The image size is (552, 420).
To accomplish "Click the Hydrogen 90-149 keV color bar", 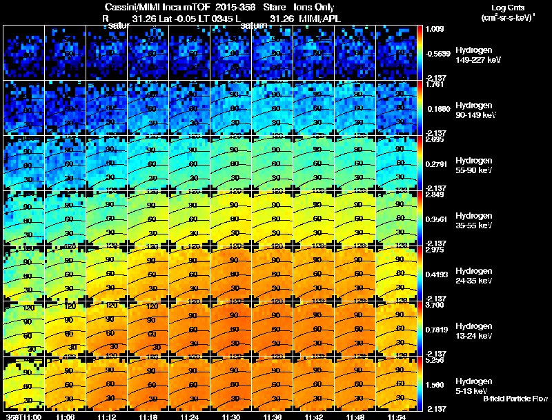I will [x=420, y=108].
